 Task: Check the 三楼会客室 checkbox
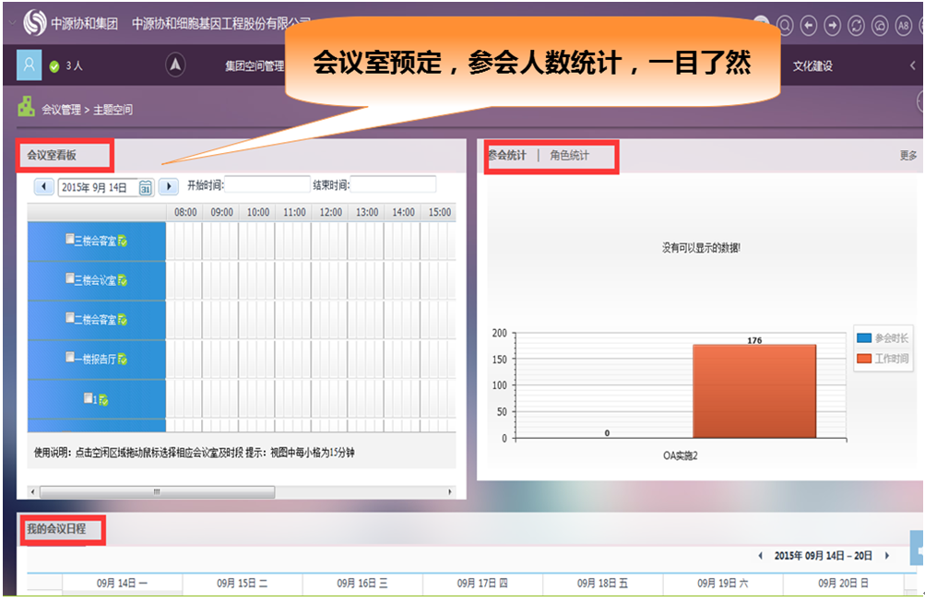pyautogui.click(x=70, y=240)
